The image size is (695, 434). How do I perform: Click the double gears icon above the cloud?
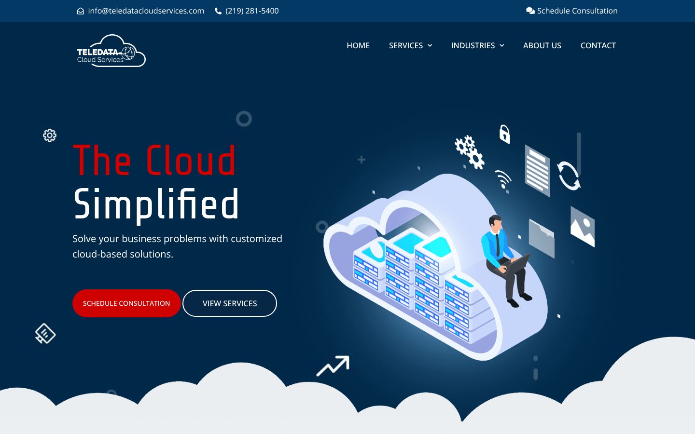(x=470, y=152)
